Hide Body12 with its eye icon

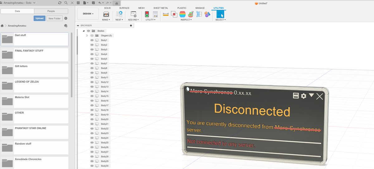pyautogui.click(x=92, y=82)
